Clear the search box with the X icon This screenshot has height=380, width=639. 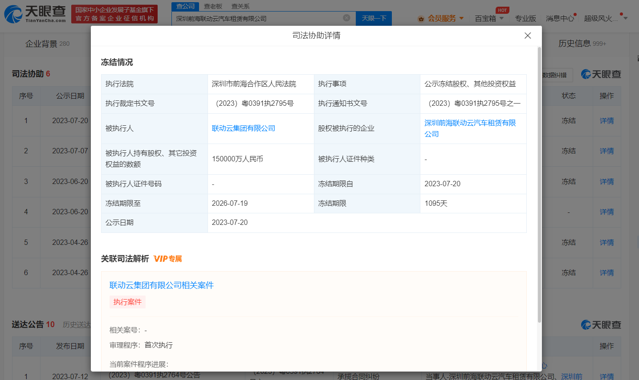pyautogui.click(x=347, y=17)
